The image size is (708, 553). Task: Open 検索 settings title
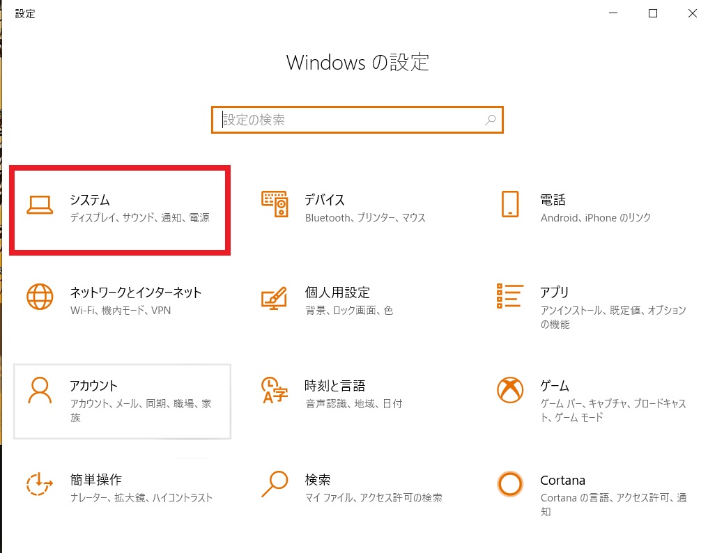pyautogui.click(x=318, y=480)
